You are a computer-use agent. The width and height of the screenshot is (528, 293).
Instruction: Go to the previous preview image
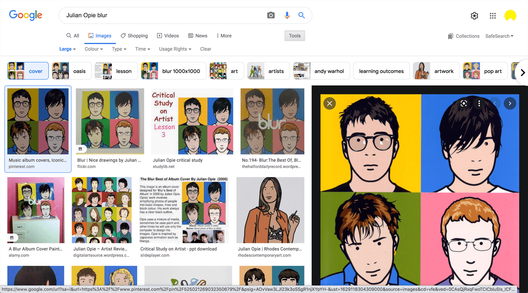(x=495, y=104)
